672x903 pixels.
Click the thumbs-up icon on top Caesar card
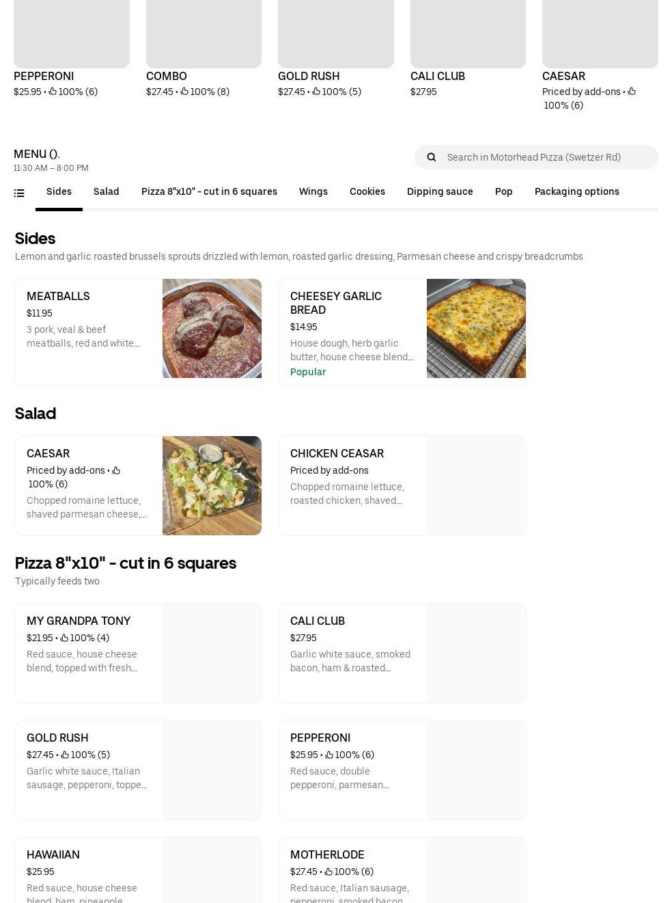click(632, 91)
